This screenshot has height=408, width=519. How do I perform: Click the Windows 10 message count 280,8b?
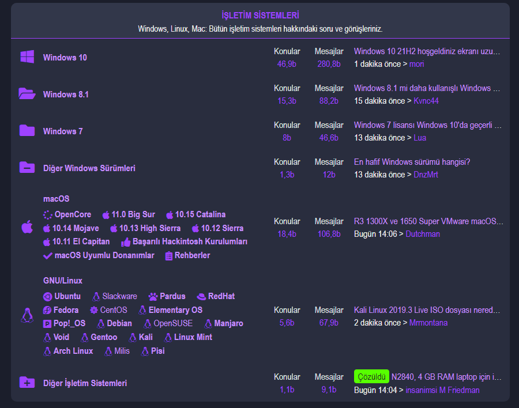pyautogui.click(x=329, y=64)
